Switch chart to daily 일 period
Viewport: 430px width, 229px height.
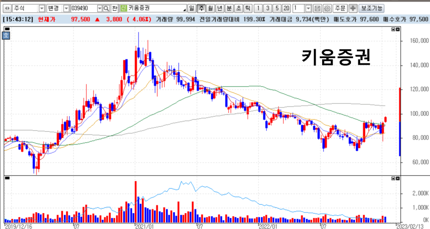coord(192,9)
